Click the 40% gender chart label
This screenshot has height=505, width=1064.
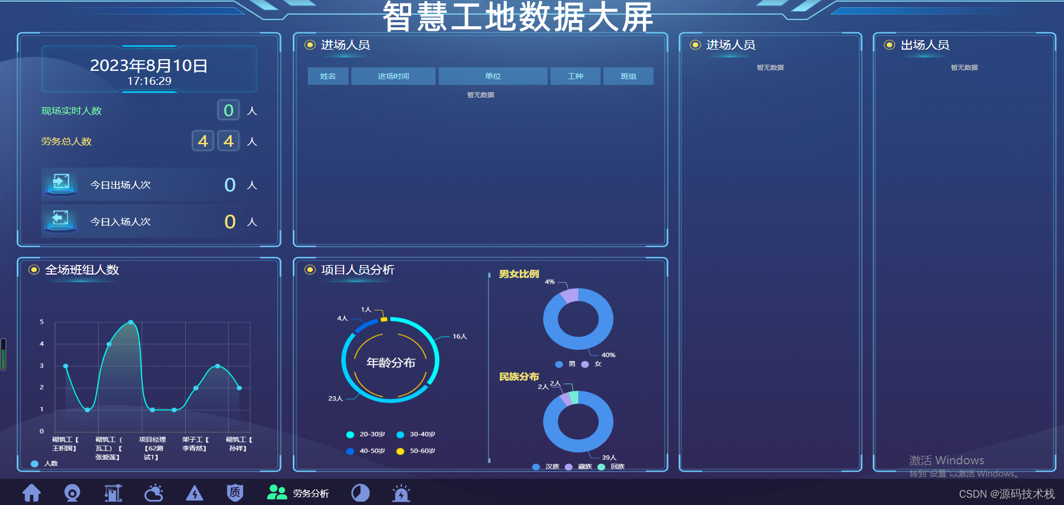coord(608,355)
